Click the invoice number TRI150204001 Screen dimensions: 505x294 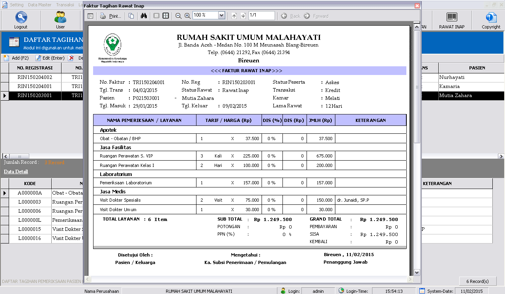pyautogui.click(x=149, y=82)
